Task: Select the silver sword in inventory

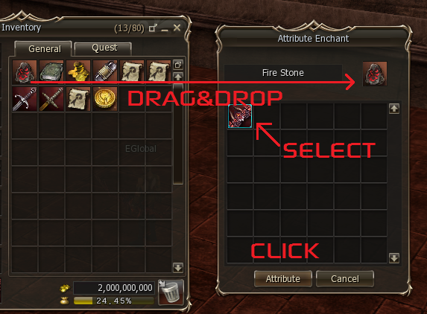Action: click(x=25, y=99)
